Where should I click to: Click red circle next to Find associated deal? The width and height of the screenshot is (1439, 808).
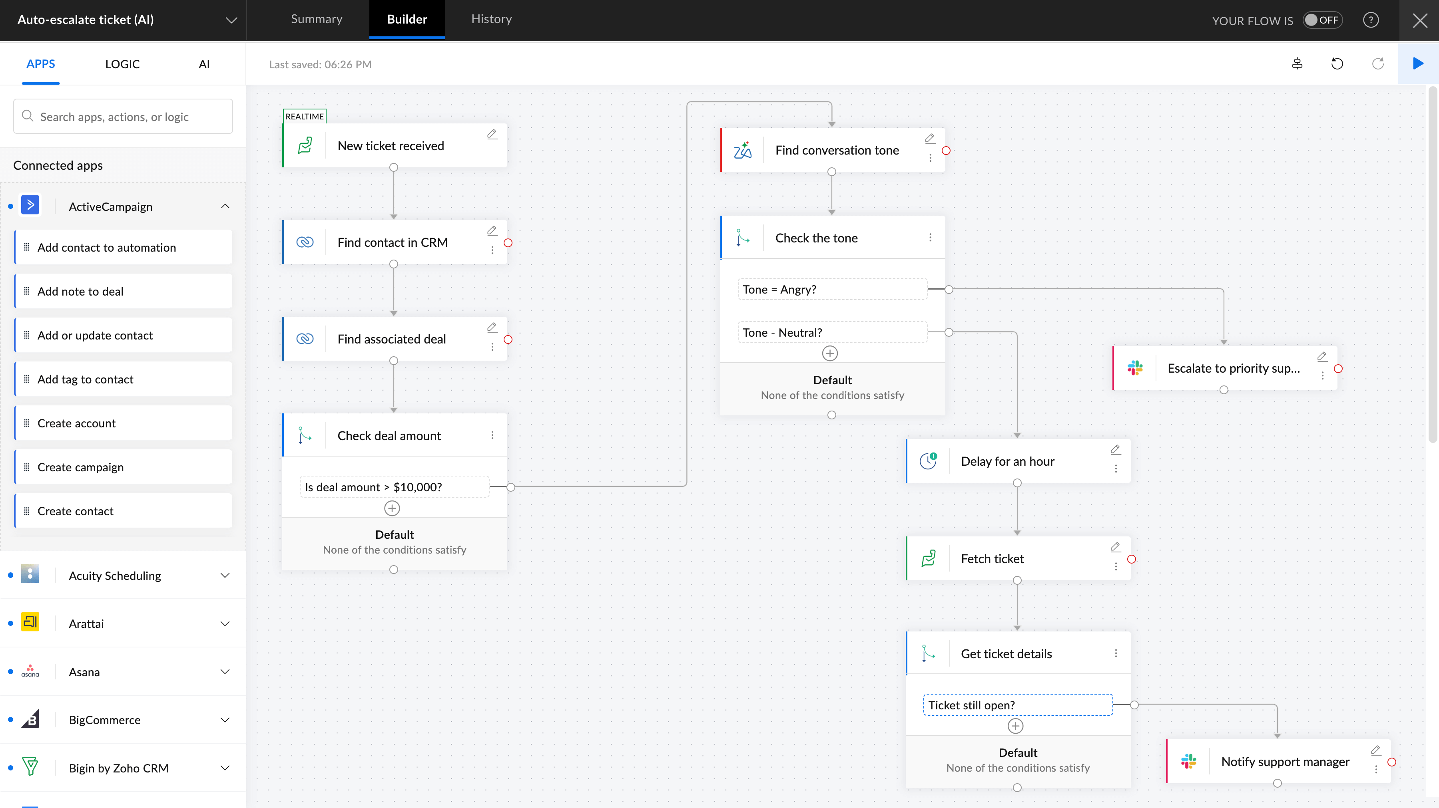pyautogui.click(x=508, y=339)
